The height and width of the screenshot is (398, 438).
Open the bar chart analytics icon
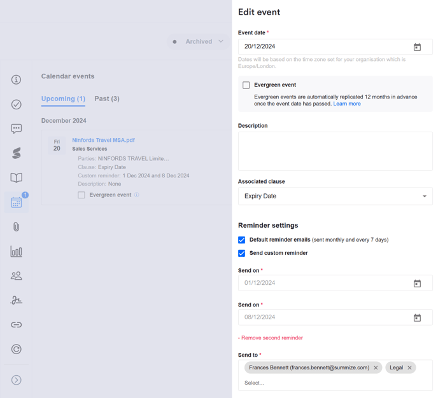click(x=17, y=252)
